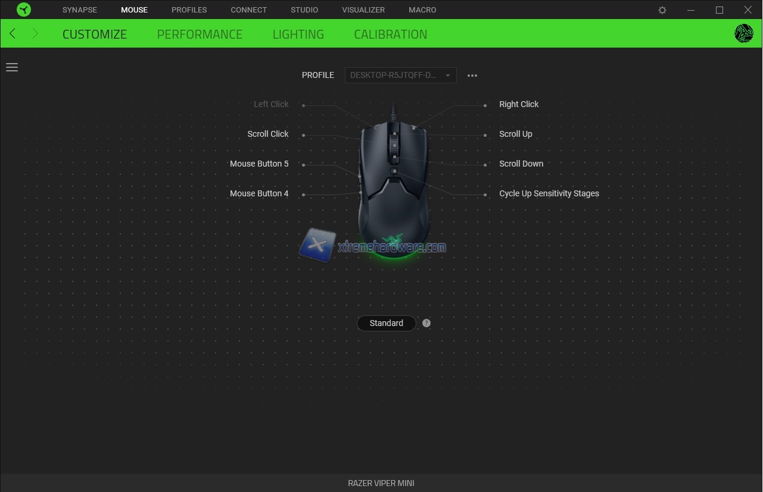Click the back navigation arrow
This screenshot has height=492, width=763.
click(x=13, y=34)
